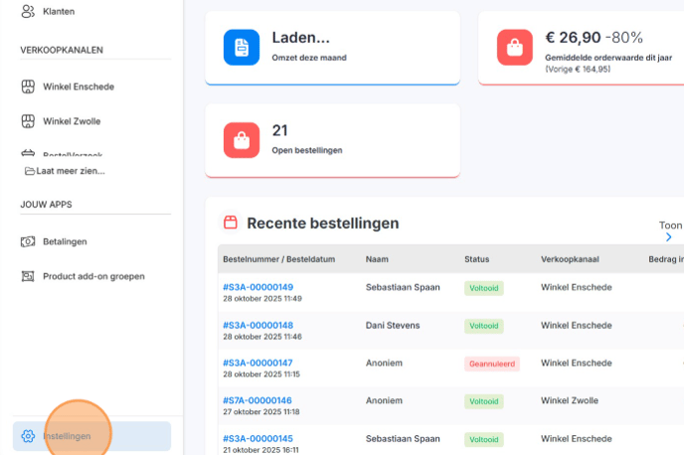The height and width of the screenshot is (455, 684).
Task: Click the Product add-on groepen icon
Action: [x=28, y=275]
